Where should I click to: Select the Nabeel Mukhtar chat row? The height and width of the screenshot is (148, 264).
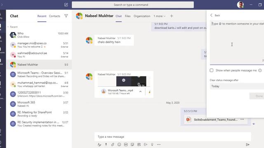click(39, 65)
